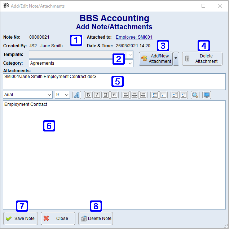Click Save Note button

coord(21,218)
